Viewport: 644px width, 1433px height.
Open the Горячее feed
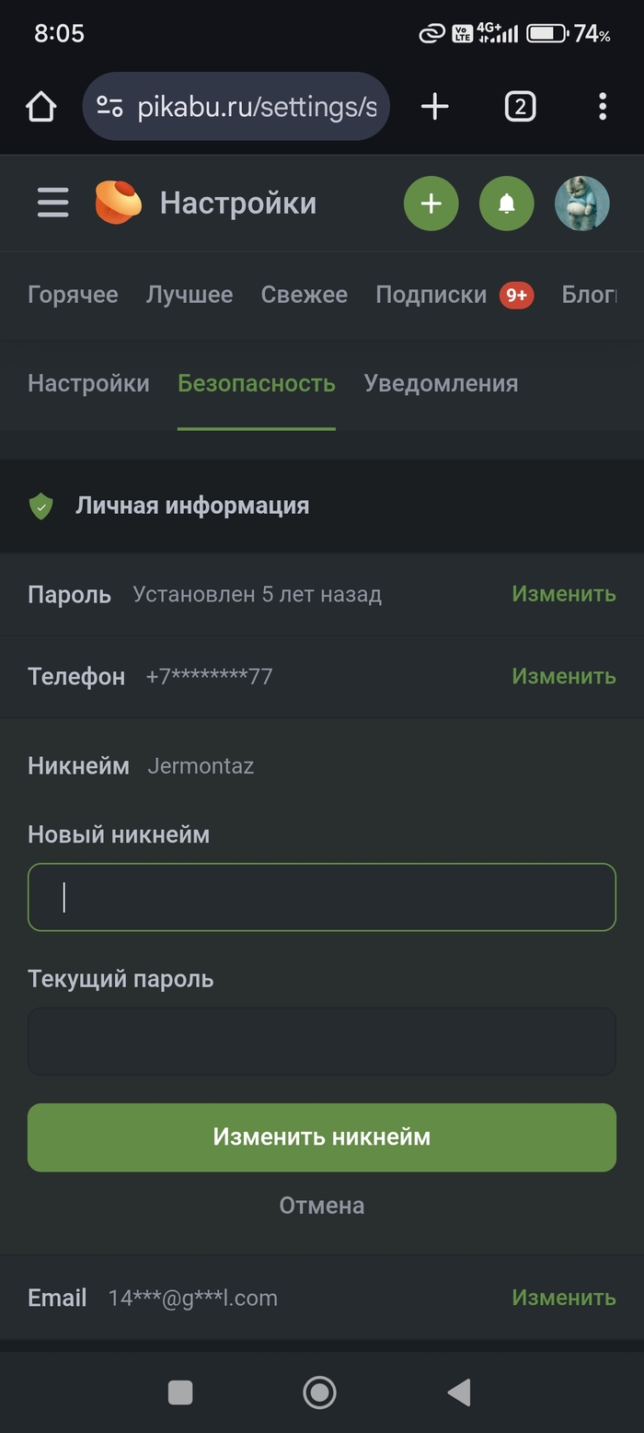pos(73,295)
